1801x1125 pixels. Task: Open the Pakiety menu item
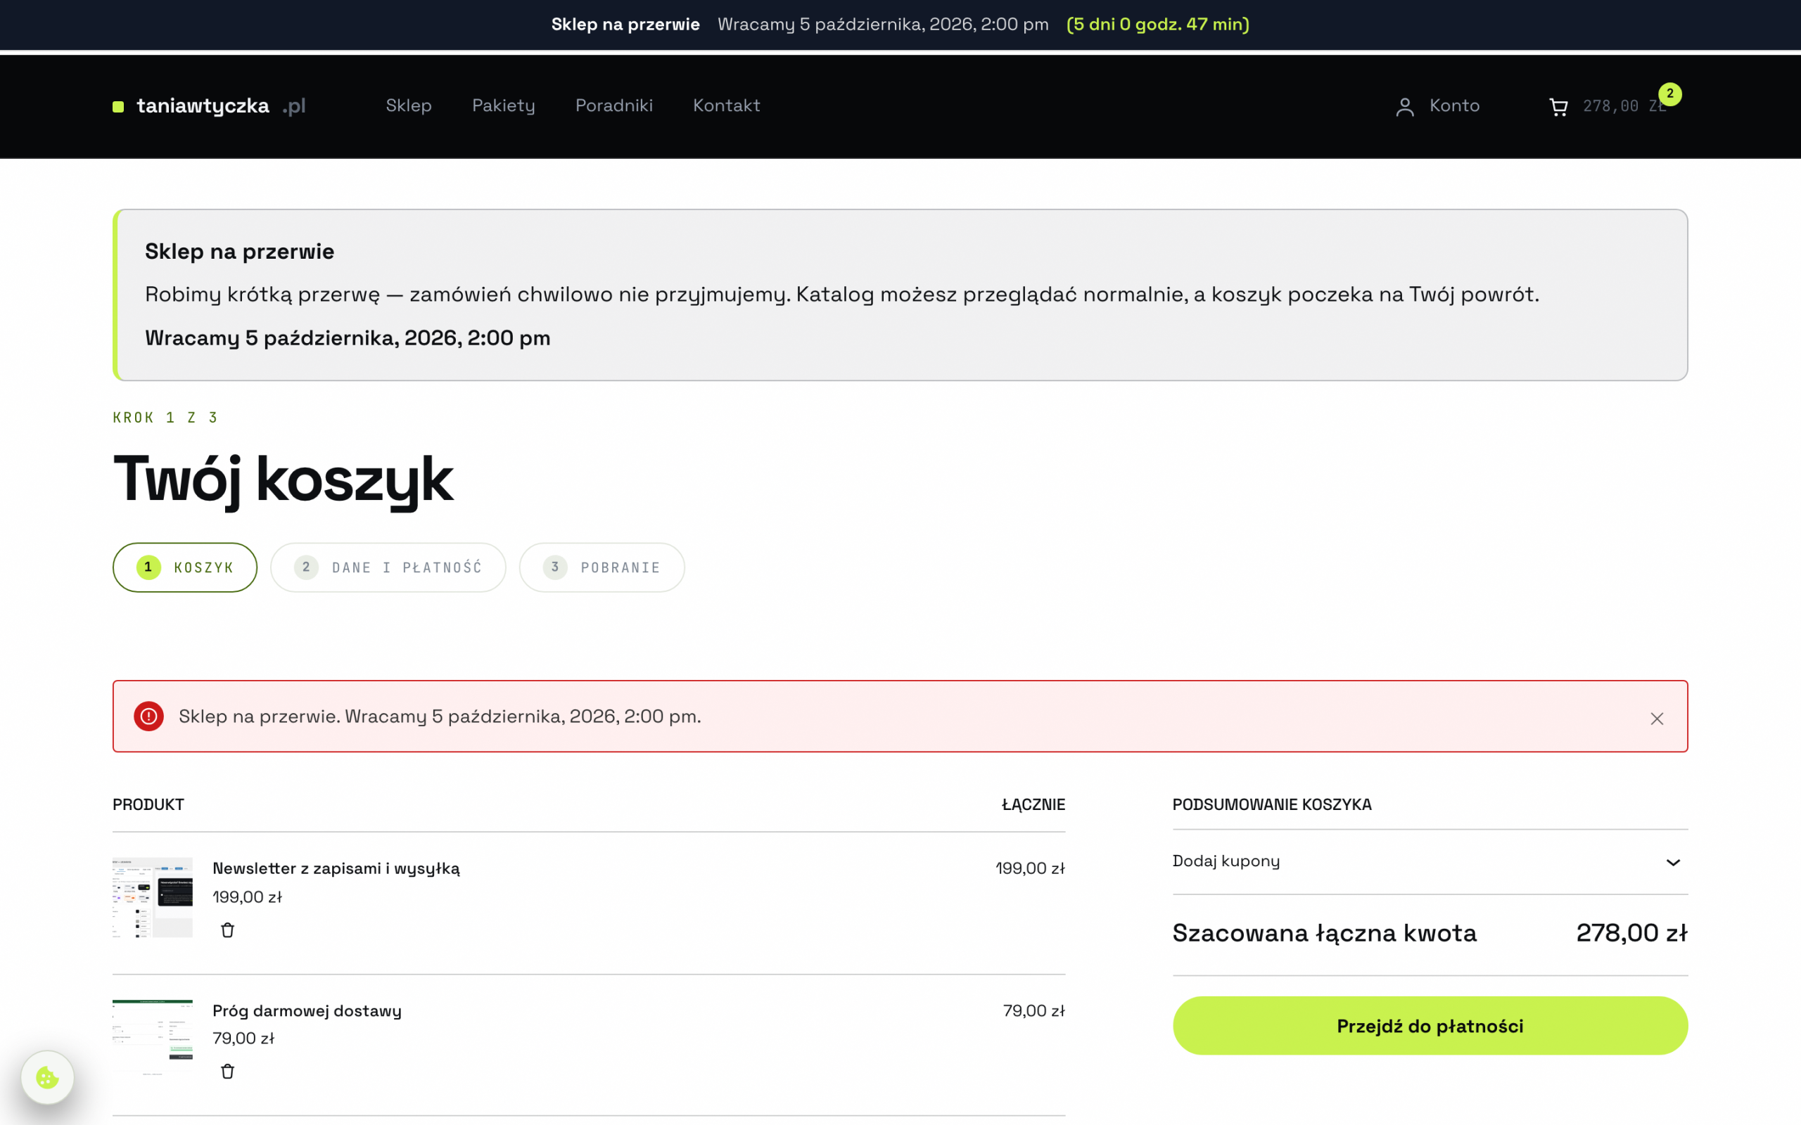tap(503, 105)
